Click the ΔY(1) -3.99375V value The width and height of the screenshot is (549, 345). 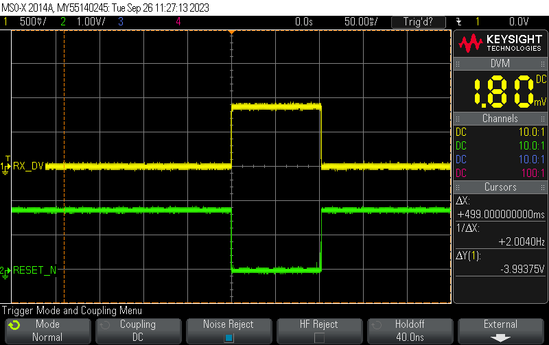tap(522, 269)
